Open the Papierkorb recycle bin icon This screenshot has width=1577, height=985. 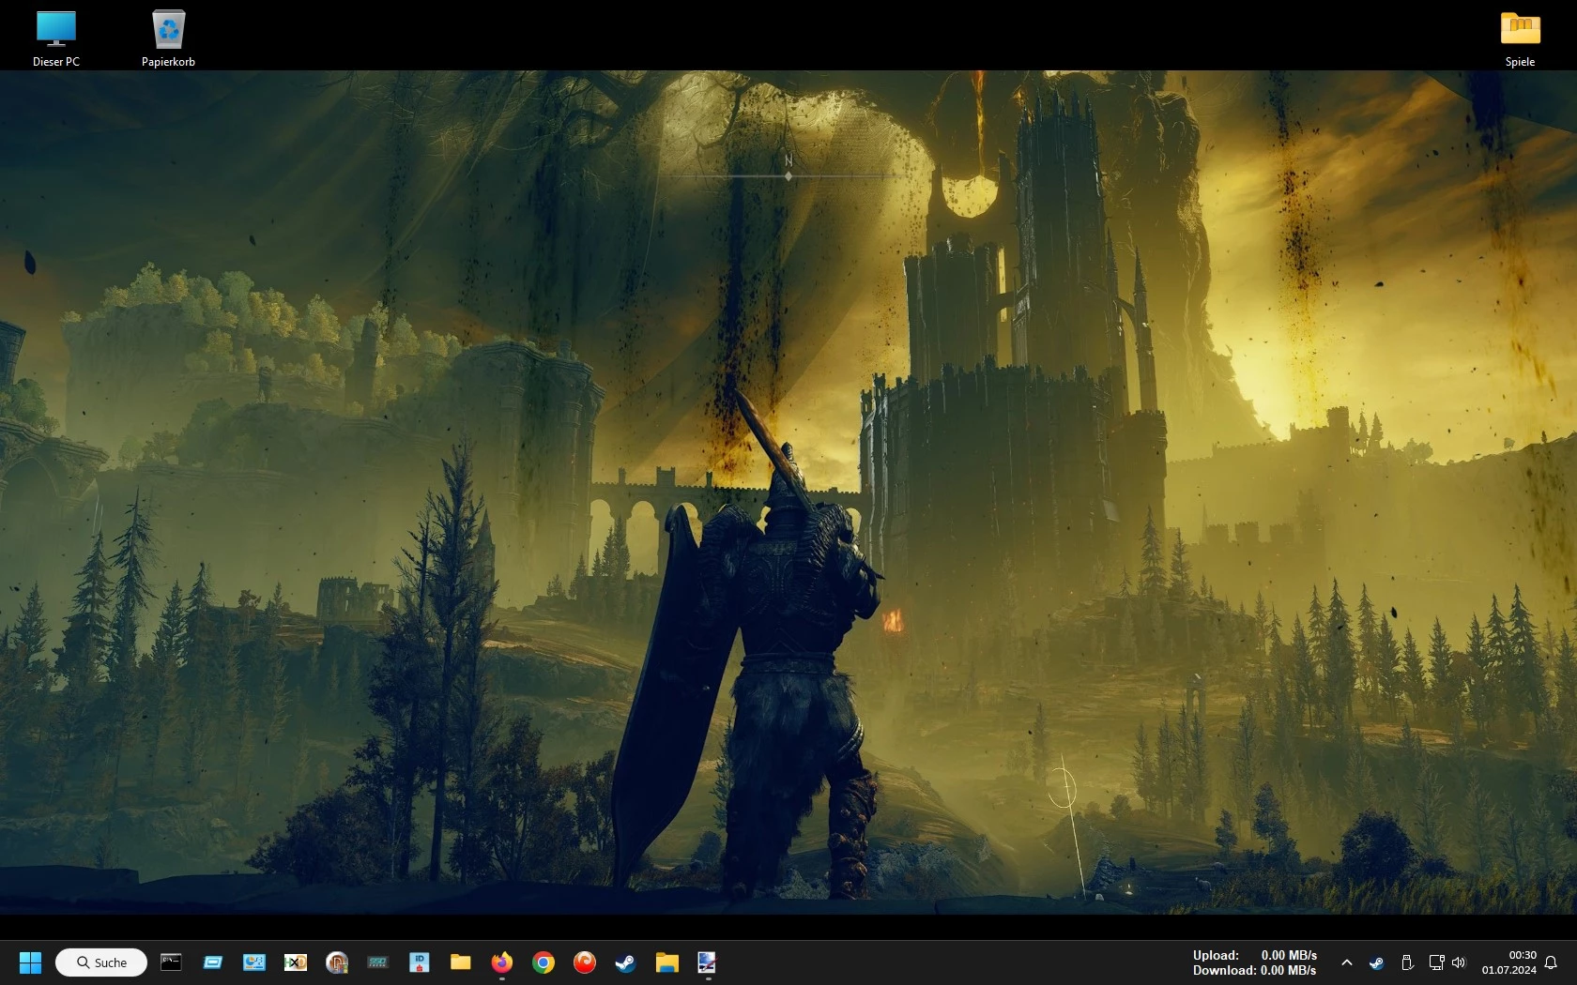click(x=168, y=38)
